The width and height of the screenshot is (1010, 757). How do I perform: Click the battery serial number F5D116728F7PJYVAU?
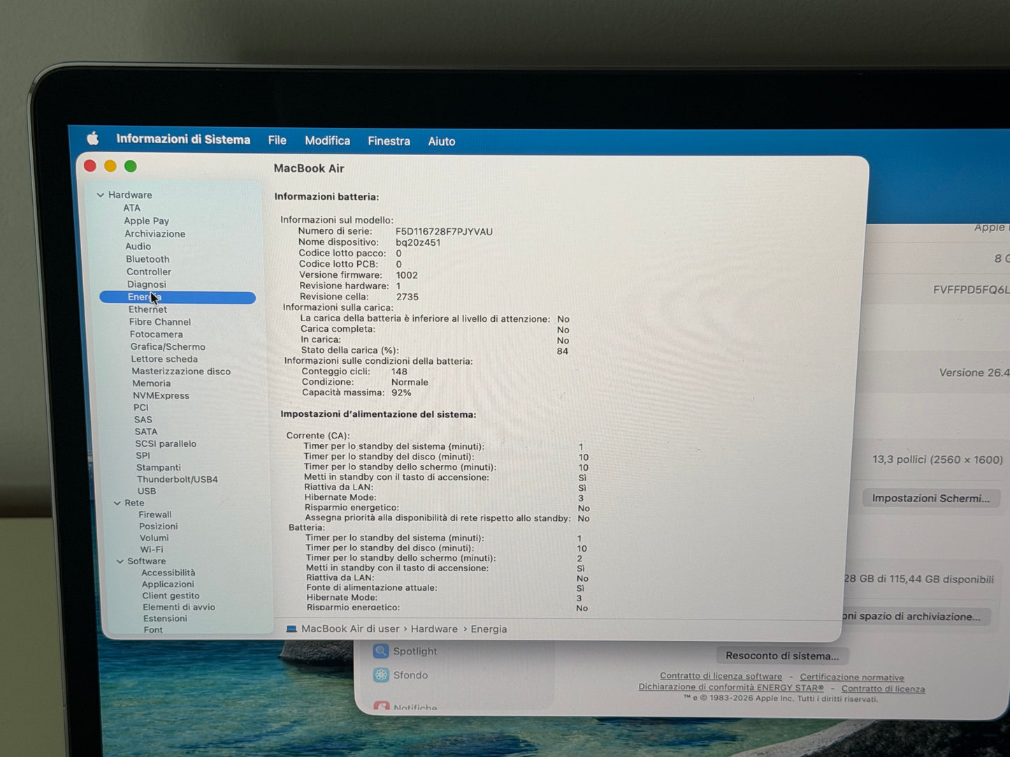click(x=444, y=231)
